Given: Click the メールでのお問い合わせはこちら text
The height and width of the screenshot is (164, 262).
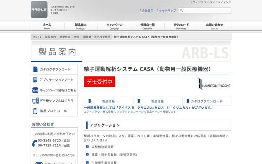Looking at the screenshot, I should pos(54,155).
